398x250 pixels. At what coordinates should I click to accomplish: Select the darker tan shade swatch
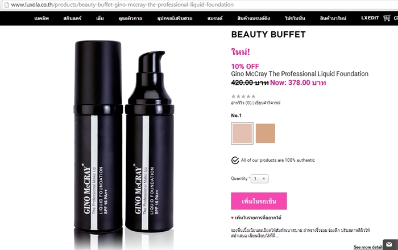point(266,133)
